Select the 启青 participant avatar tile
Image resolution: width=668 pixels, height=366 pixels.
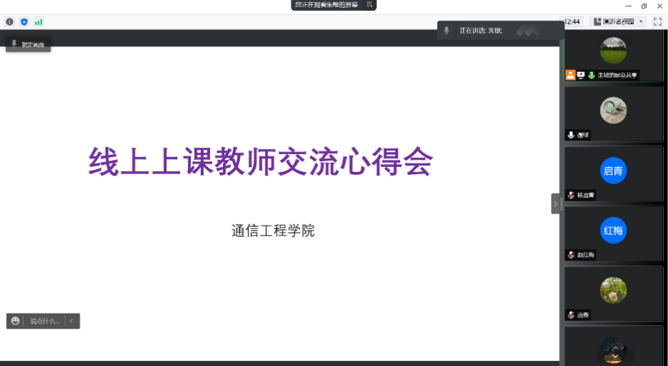(613, 171)
